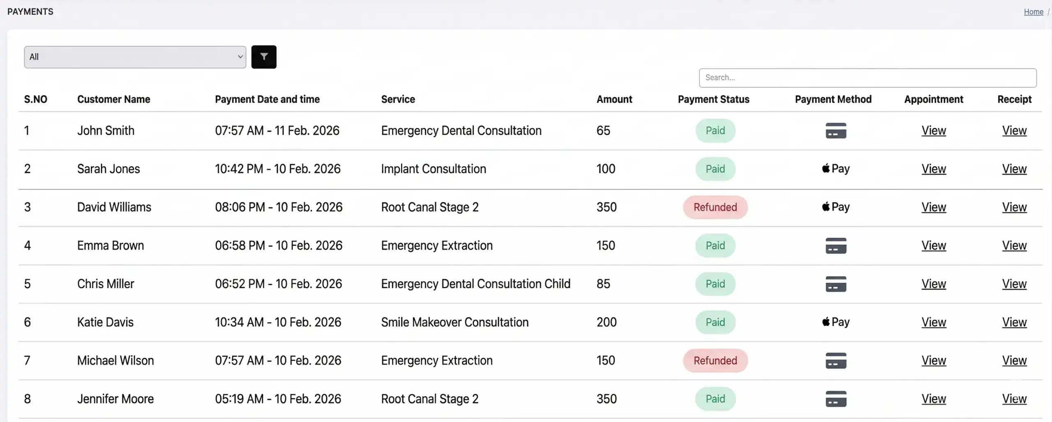Open the All payments filter dropdown
1052x422 pixels.
tap(135, 57)
